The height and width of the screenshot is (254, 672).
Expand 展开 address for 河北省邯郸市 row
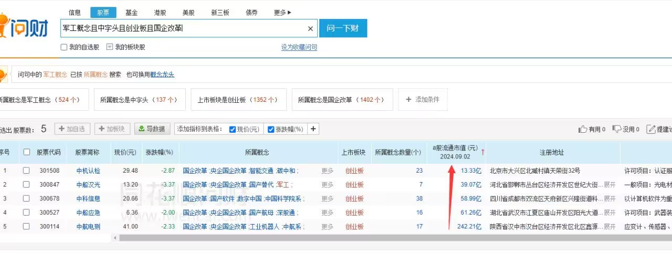(x=610, y=185)
